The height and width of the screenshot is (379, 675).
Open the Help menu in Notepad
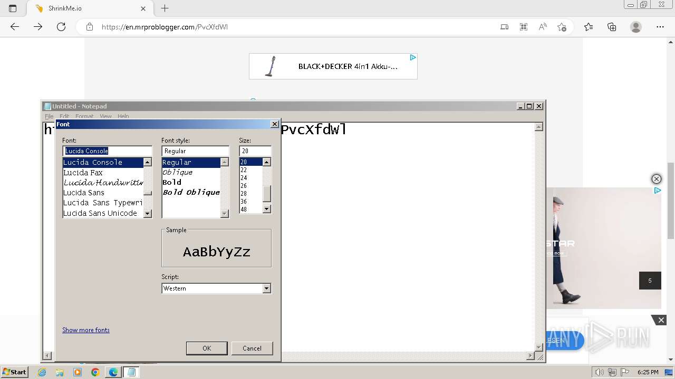123,116
